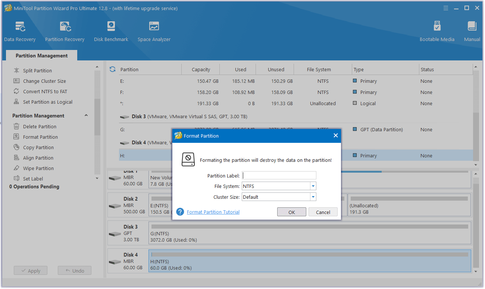Collapse the Partition Management section
485x289 pixels.
click(86, 116)
